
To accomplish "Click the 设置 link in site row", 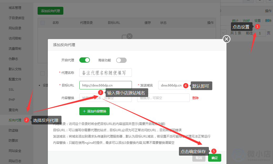I will click(x=257, y=21).
